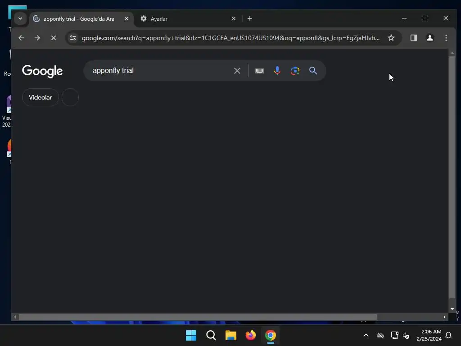Bookmark this page with the star

(391, 38)
